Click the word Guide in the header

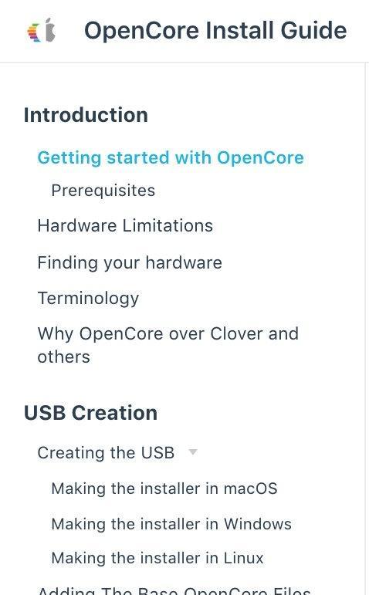(313, 30)
